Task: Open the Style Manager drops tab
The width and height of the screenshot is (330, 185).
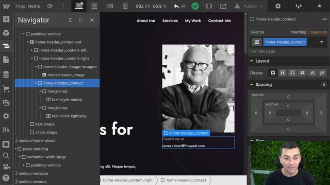Action: tap(299, 6)
